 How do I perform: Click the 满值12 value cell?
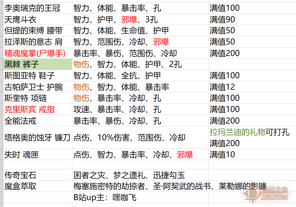(222, 87)
